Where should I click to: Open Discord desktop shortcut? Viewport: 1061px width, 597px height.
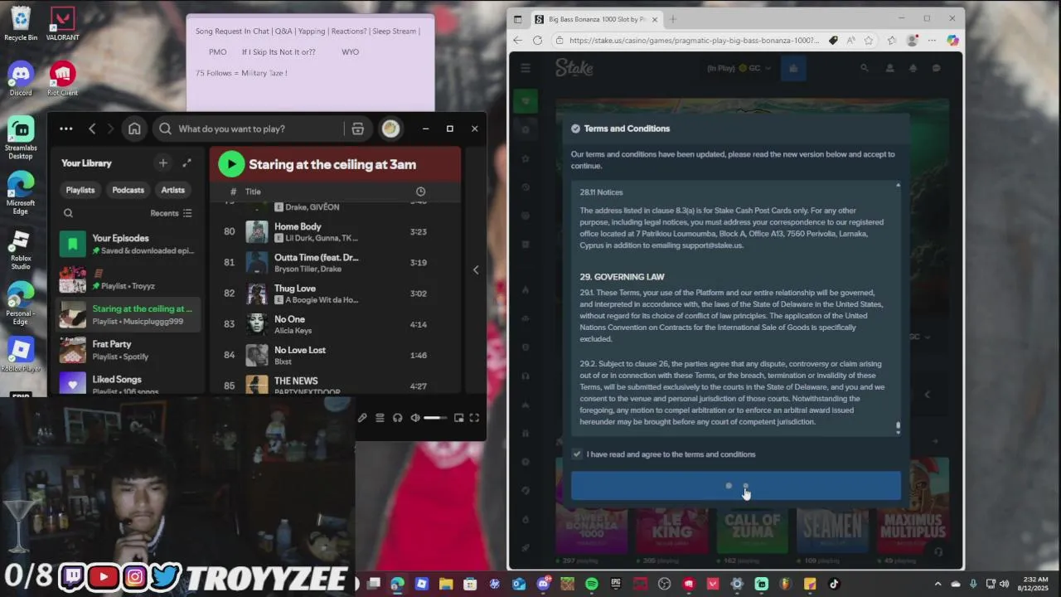pyautogui.click(x=21, y=79)
